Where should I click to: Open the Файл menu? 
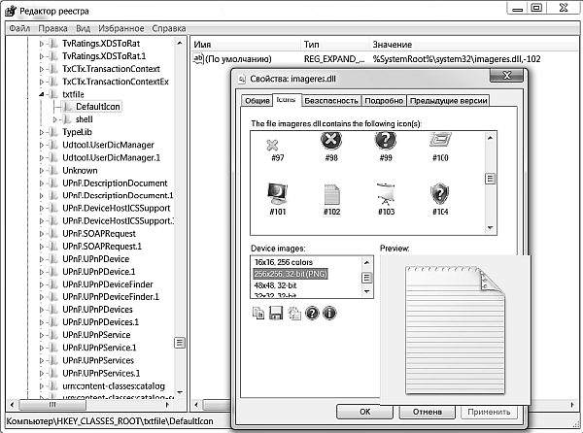point(18,29)
